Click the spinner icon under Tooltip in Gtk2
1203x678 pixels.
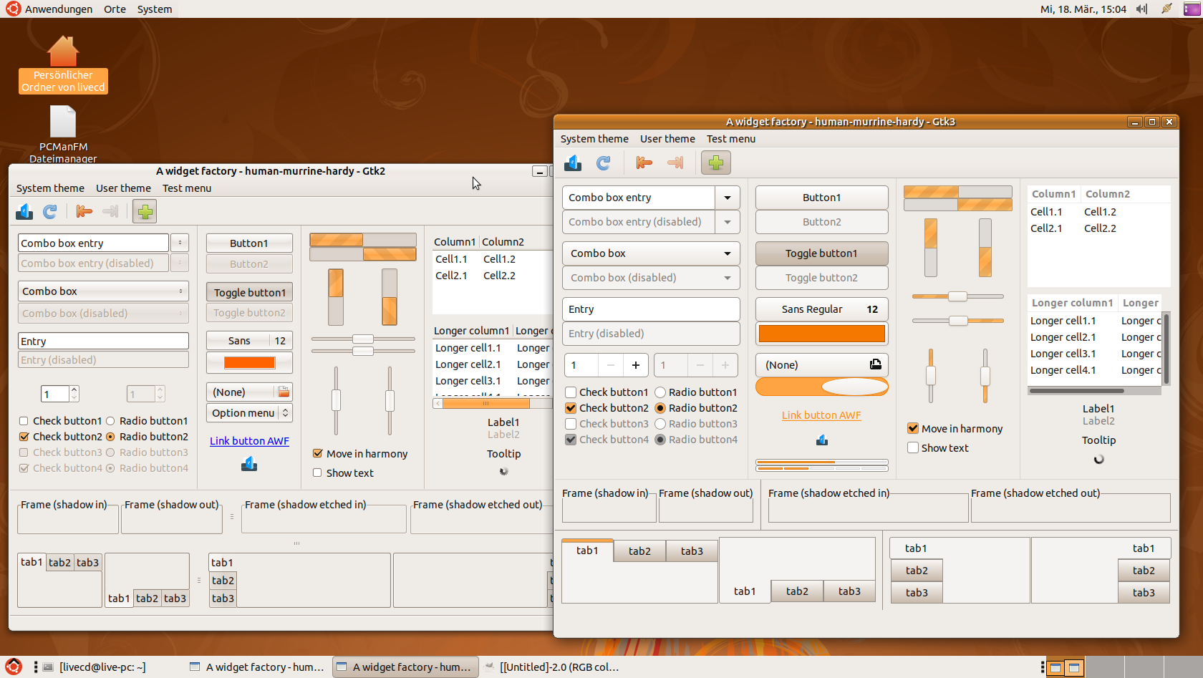[504, 472]
